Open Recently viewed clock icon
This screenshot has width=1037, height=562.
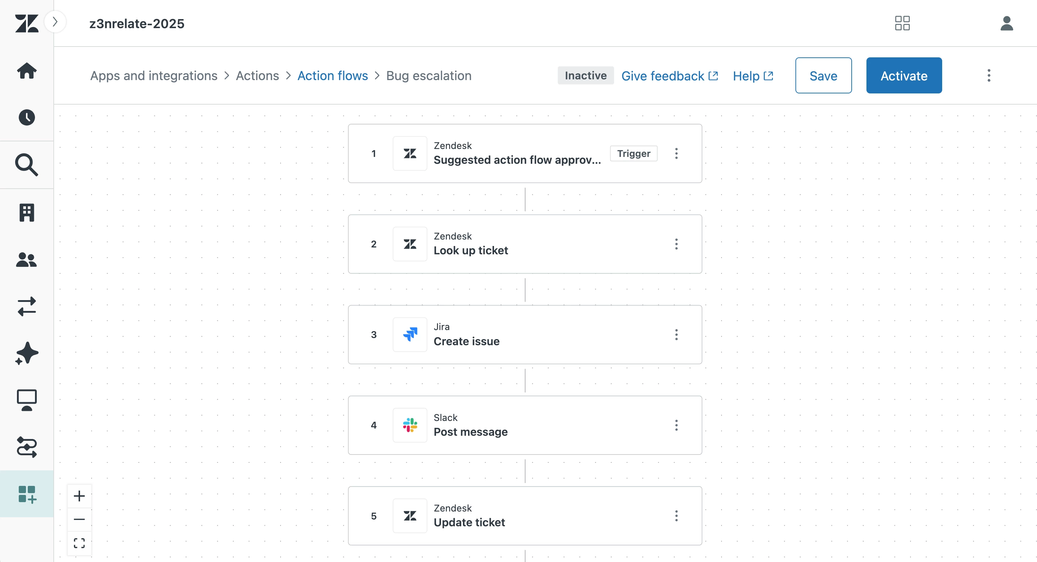[27, 117]
